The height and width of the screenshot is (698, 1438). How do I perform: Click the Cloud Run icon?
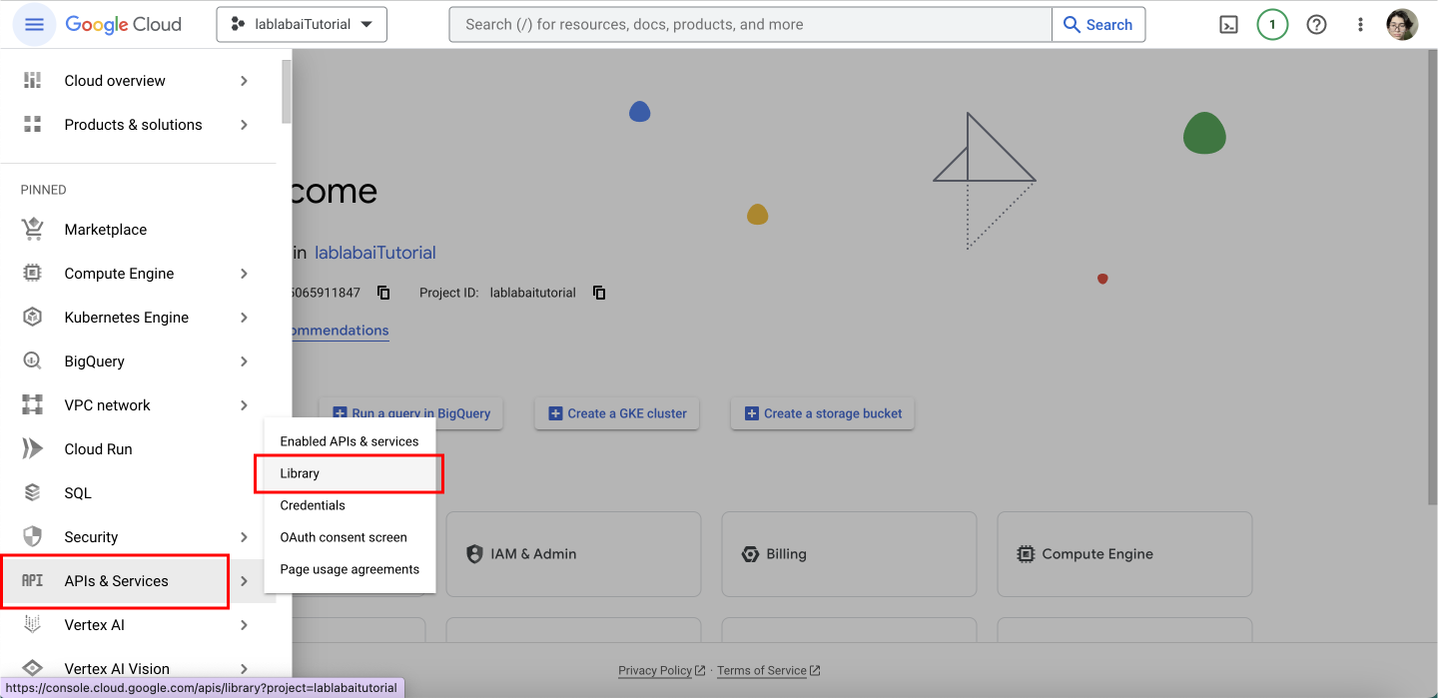pyautogui.click(x=33, y=449)
